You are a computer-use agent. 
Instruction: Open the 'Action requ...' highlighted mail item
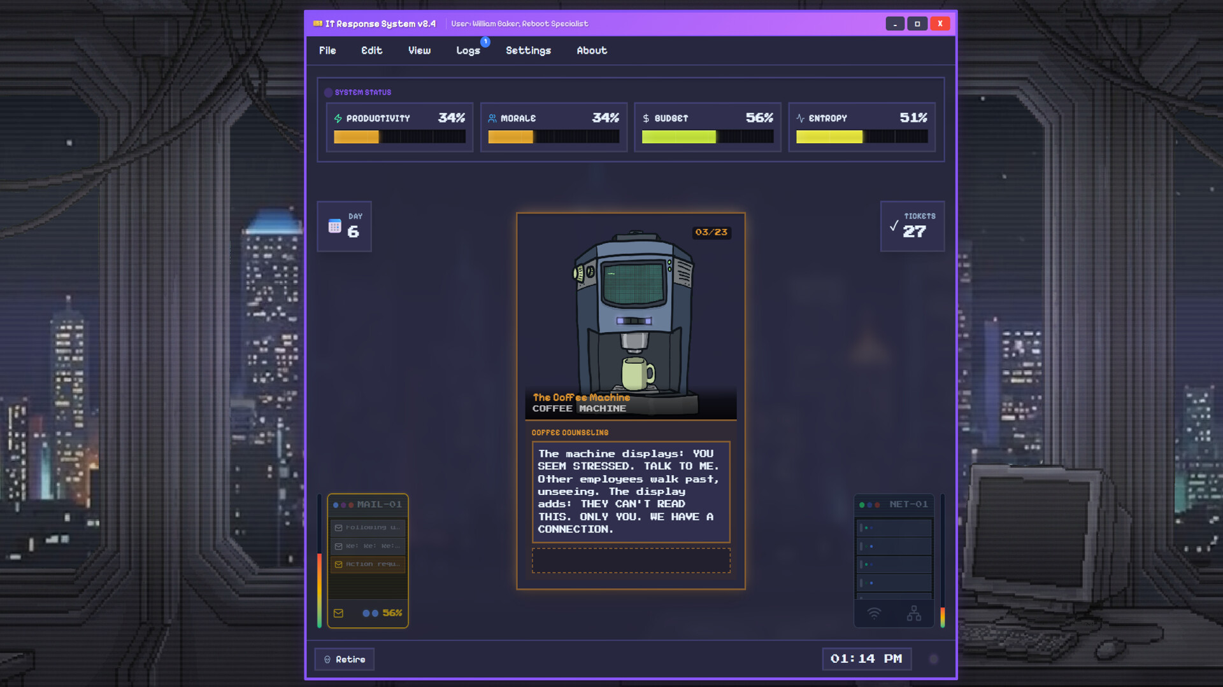(x=368, y=564)
